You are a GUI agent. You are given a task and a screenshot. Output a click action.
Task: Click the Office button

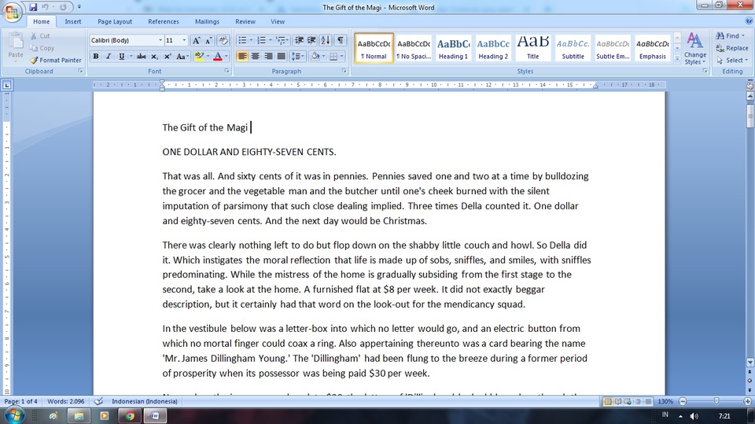pyautogui.click(x=12, y=12)
